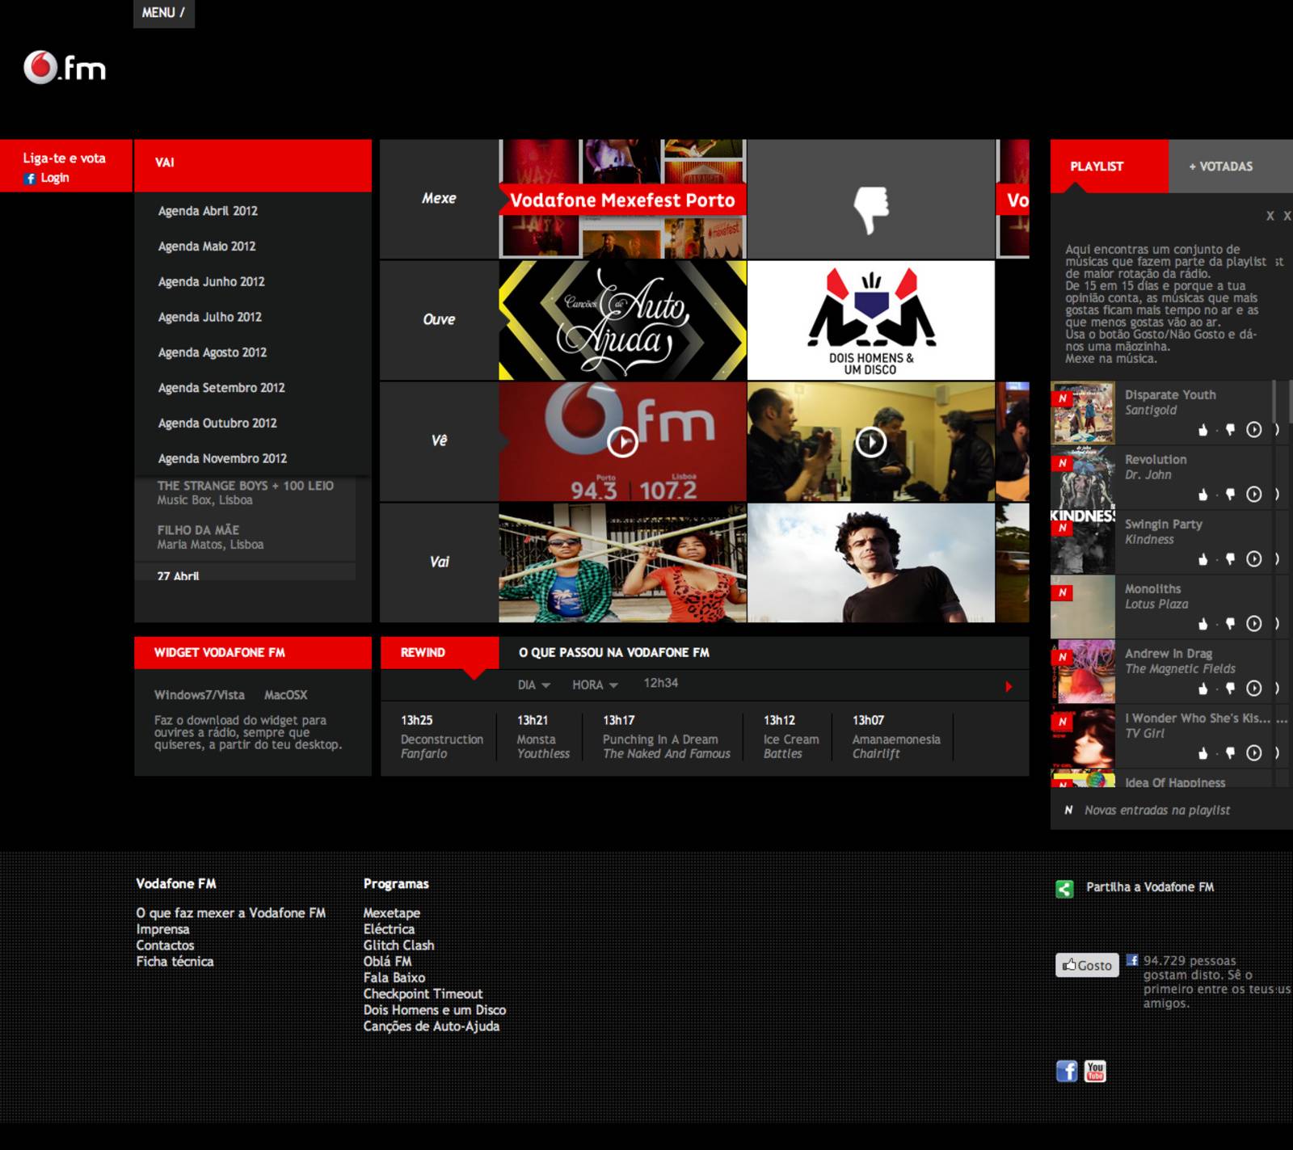
Task: Open the HORA dropdown
Action: tap(595, 685)
